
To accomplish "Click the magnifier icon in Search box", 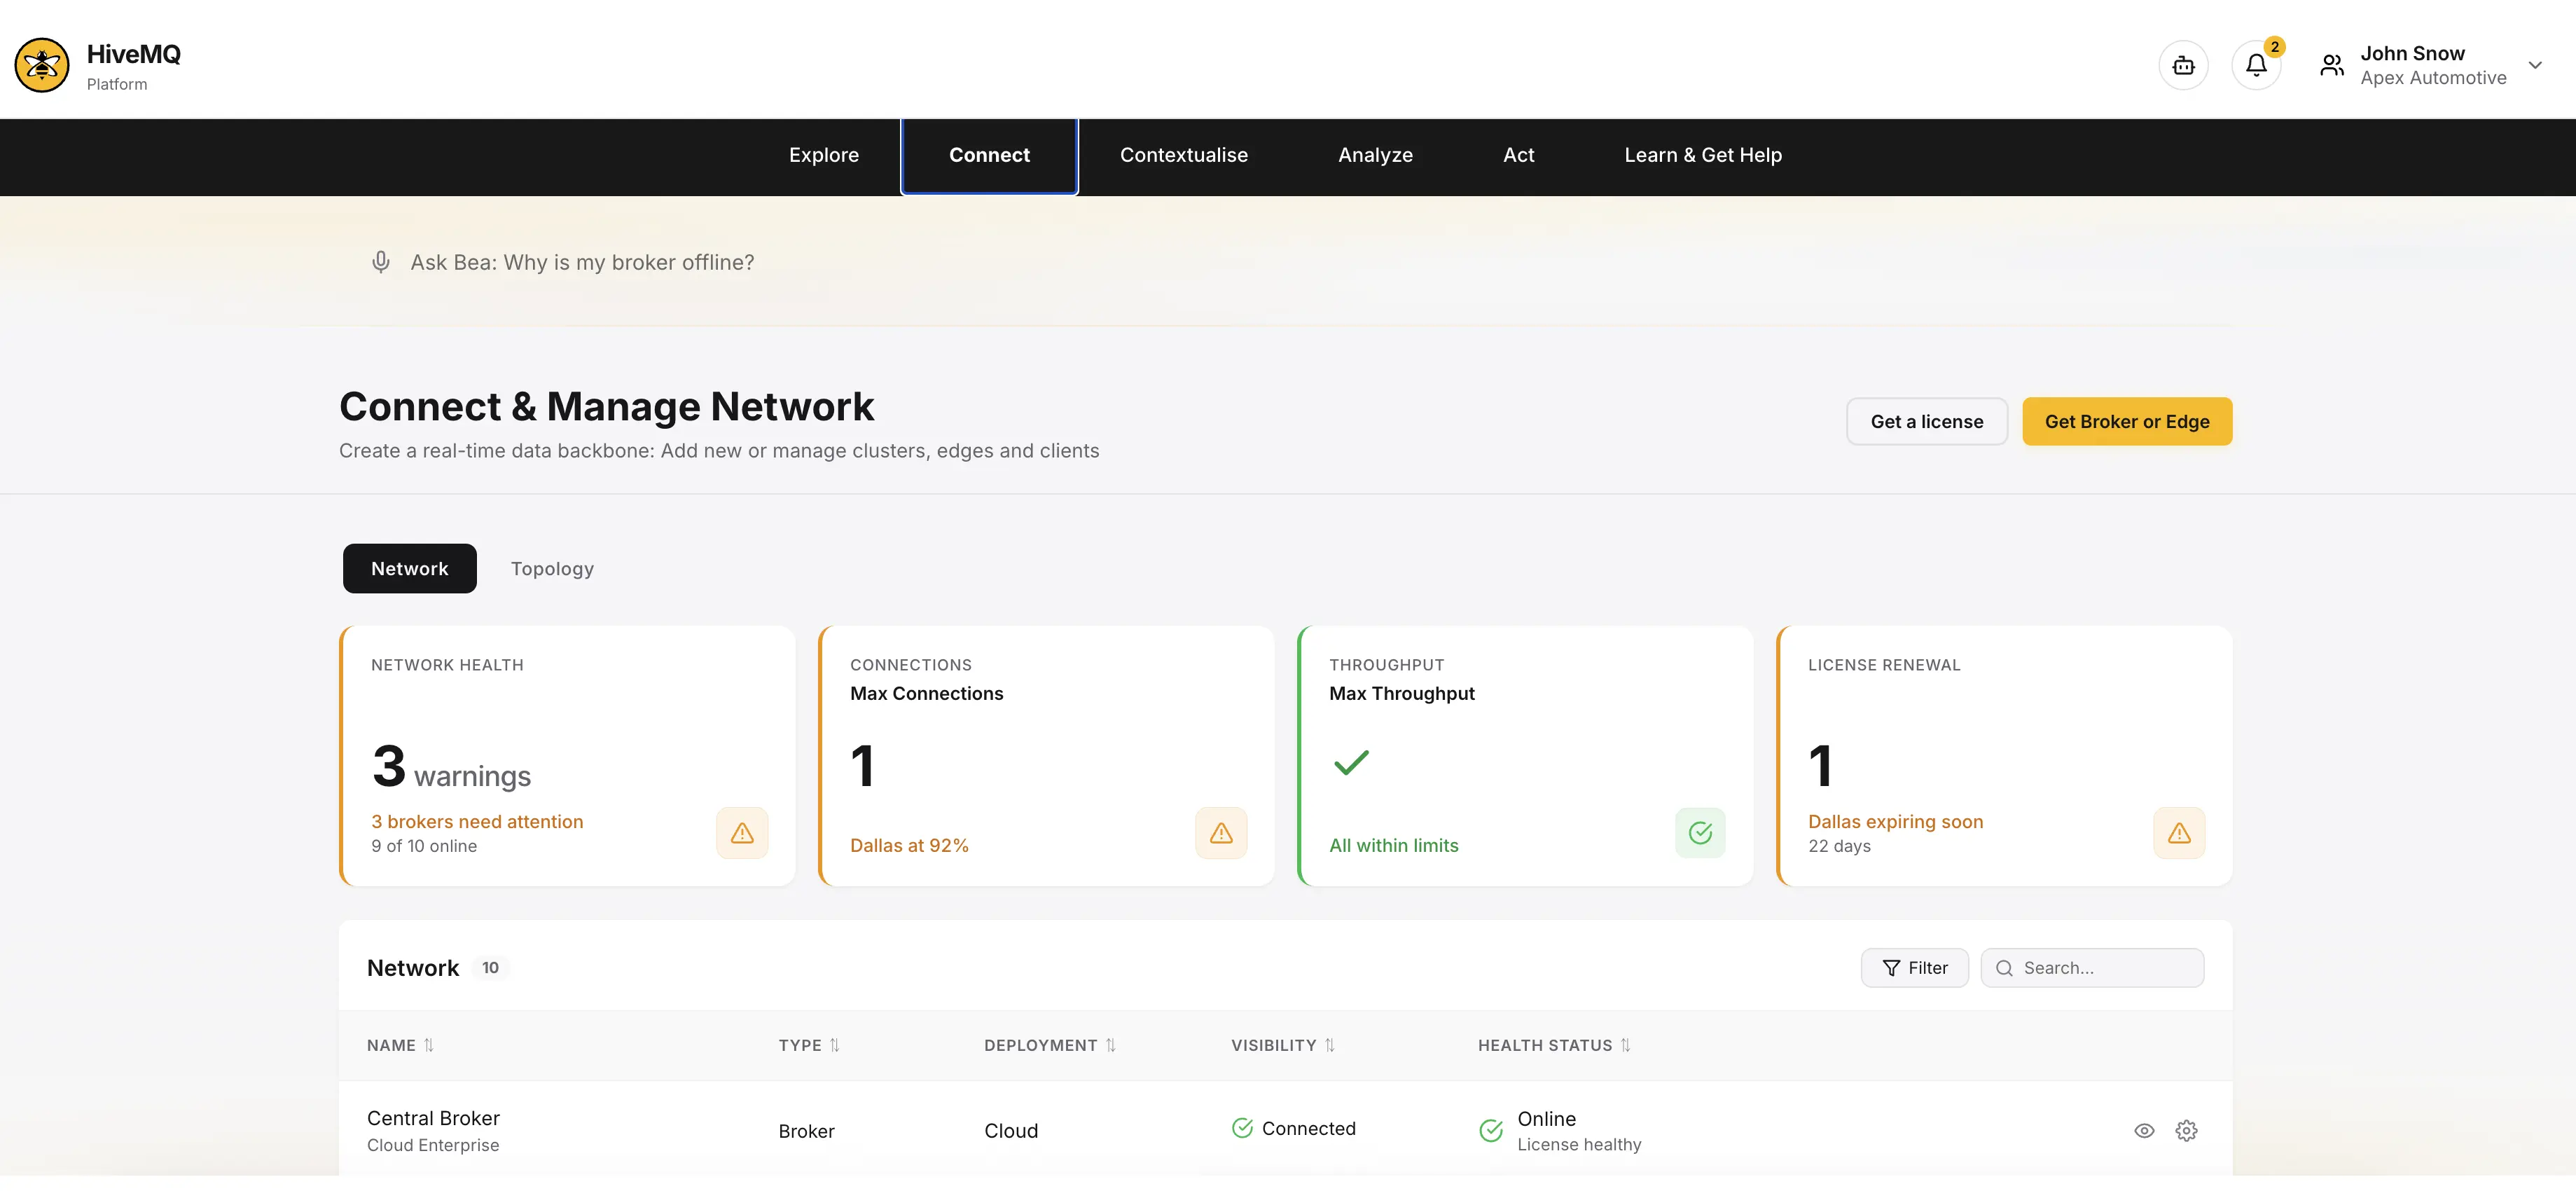I will (2004, 967).
